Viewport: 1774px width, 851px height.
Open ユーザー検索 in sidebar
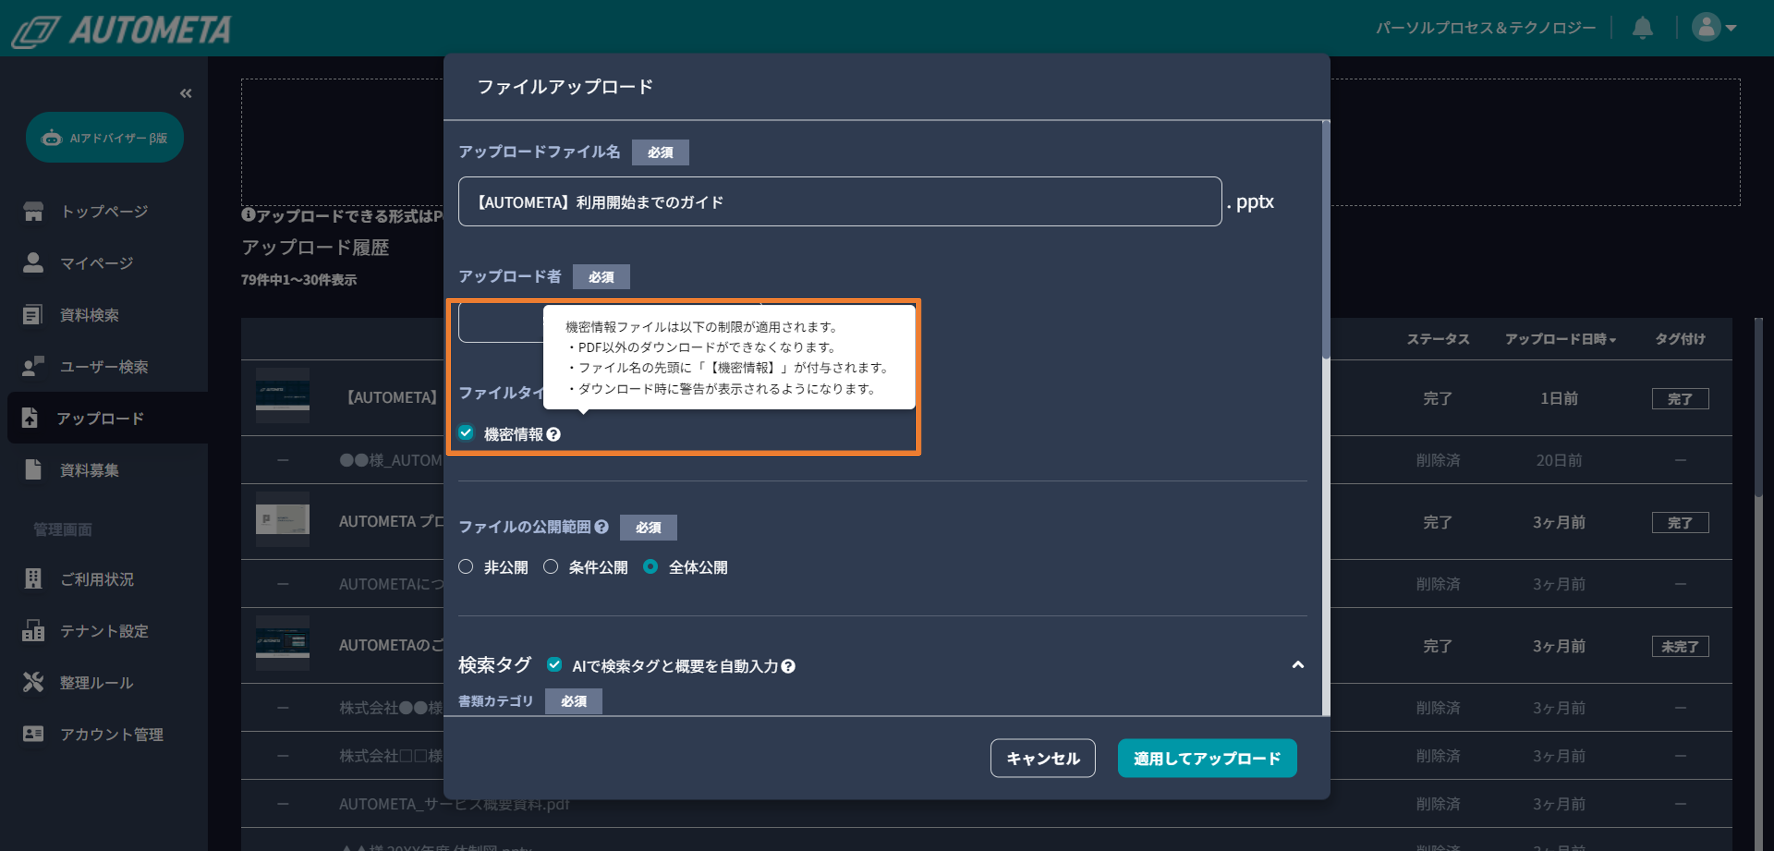[x=104, y=366]
